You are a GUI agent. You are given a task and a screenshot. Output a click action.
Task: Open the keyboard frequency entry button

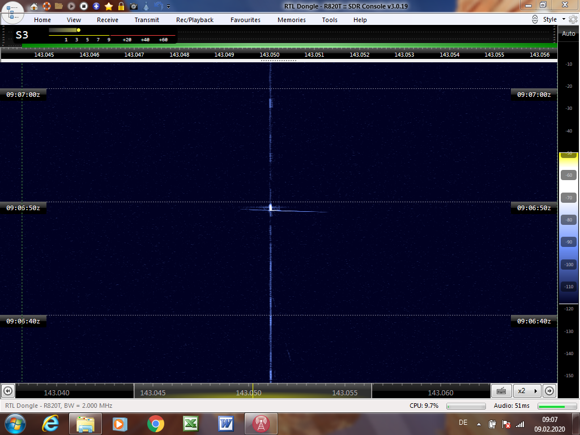point(501,391)
